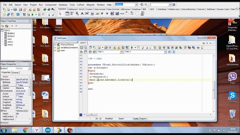Select the CheckBox component in palette
The width and height of the screenshot is (240, 135).
(102, 13)
